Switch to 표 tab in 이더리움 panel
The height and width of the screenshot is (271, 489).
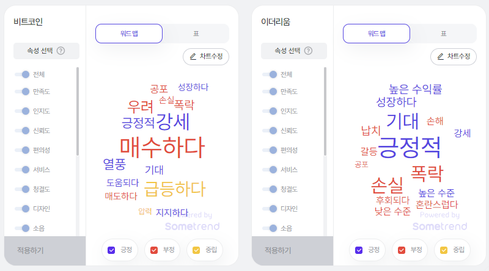point(444,34)
